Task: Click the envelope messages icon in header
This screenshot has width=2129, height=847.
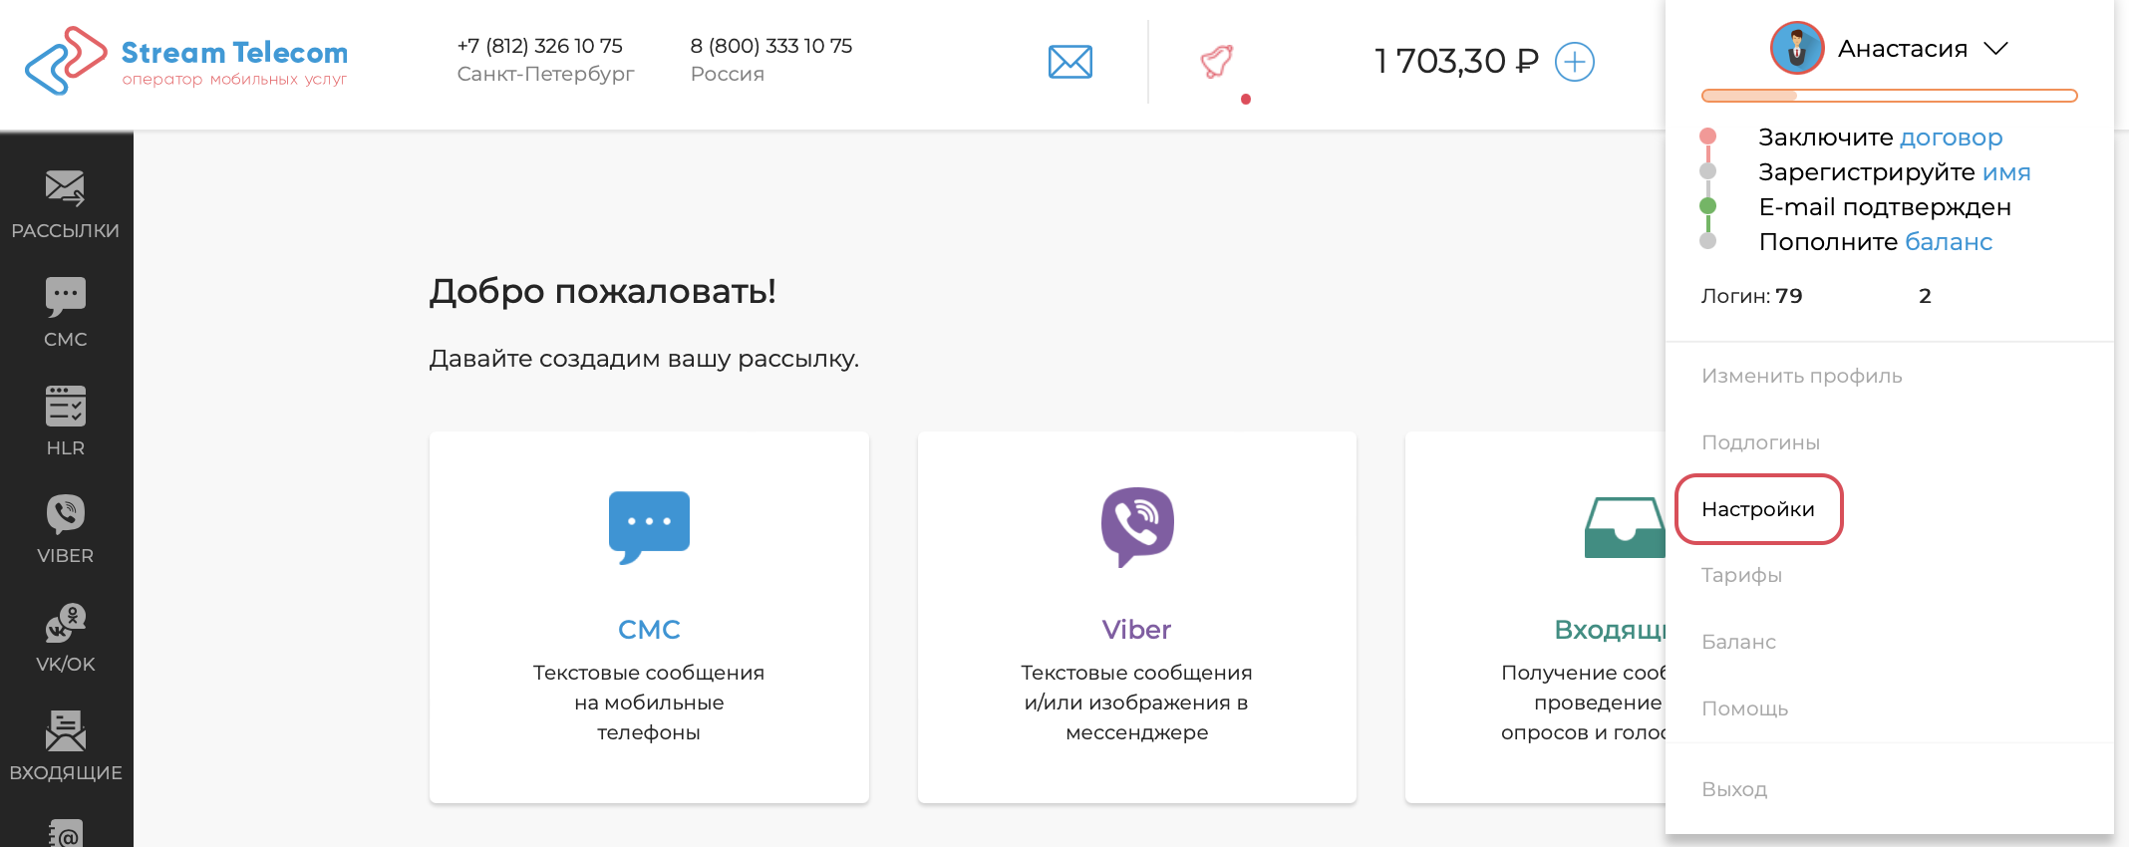Action: [x=1069, y=62]
